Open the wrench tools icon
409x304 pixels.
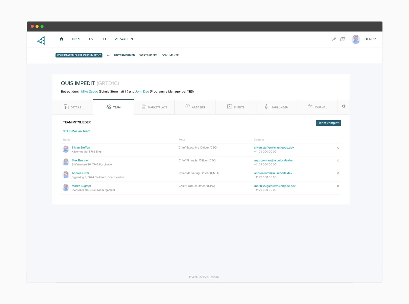333,39
